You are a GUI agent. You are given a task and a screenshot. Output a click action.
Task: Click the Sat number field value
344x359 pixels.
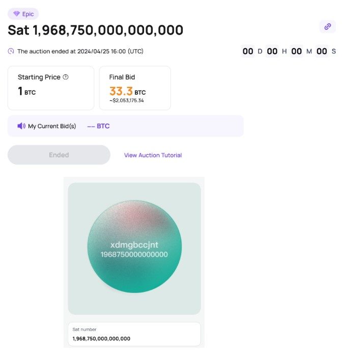click(x=101, y=339)
